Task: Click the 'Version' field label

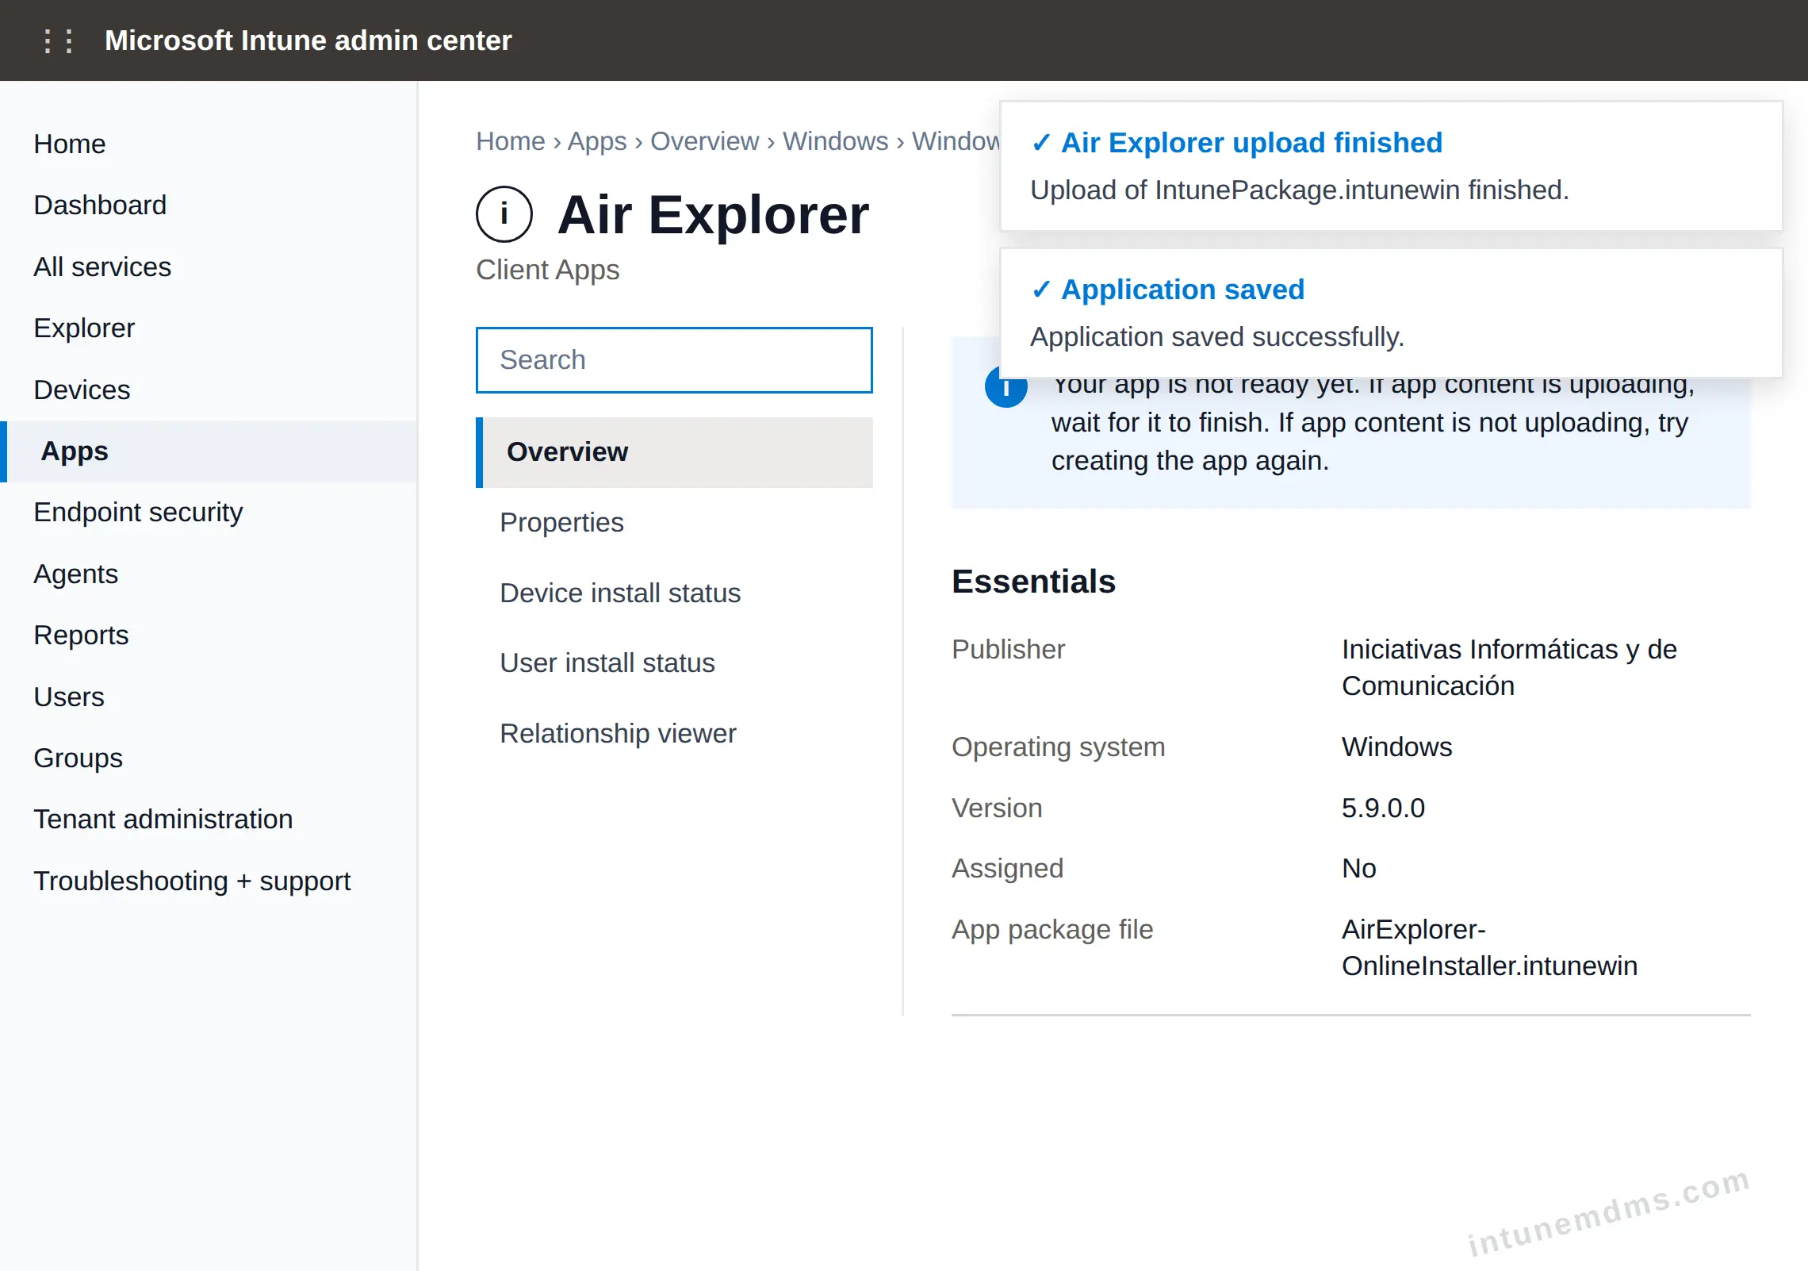Action: pyautogui.click(x=997, y=808)
